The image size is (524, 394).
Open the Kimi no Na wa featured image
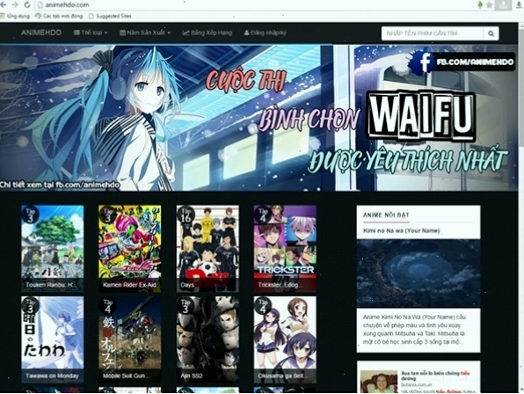(x=418, y=273)
